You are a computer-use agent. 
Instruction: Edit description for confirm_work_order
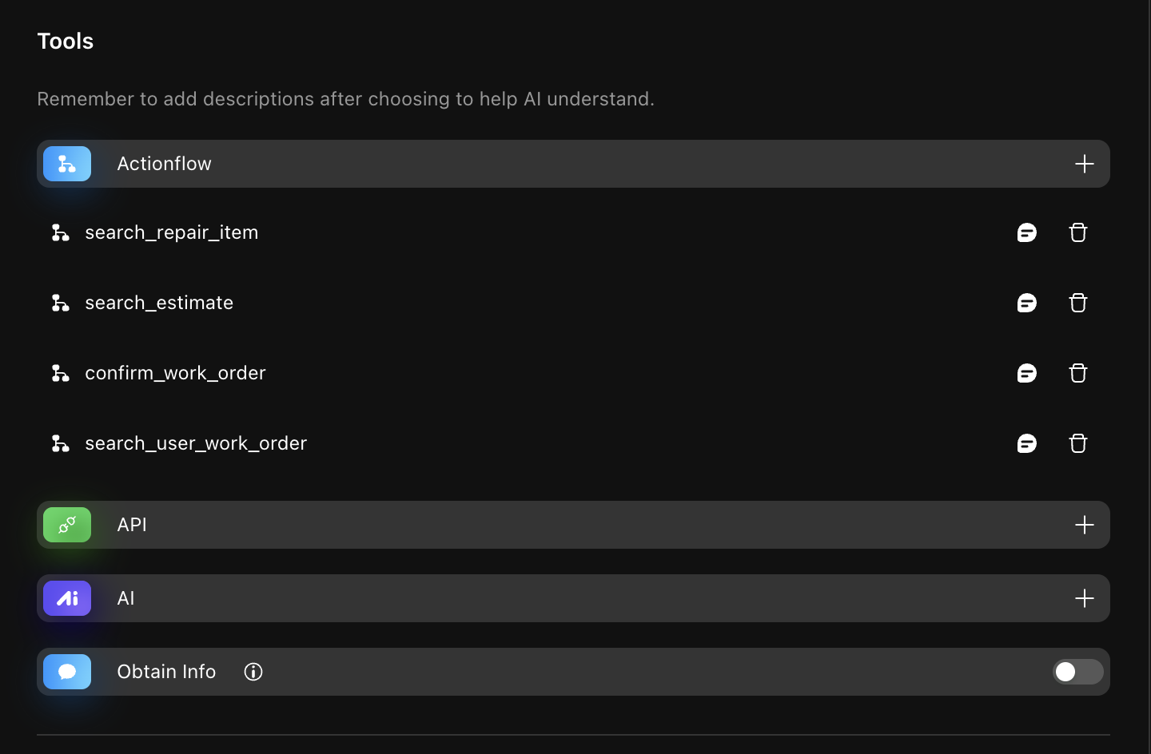[1027, 373]
